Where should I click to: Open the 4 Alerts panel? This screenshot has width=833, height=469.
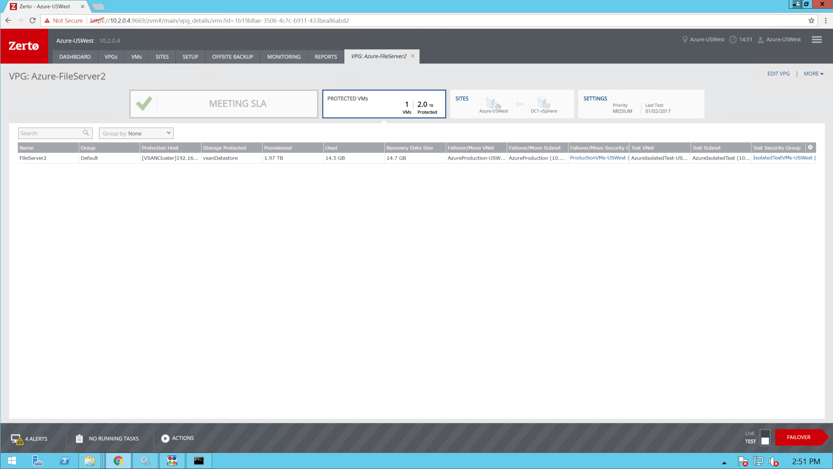(29, 438)
